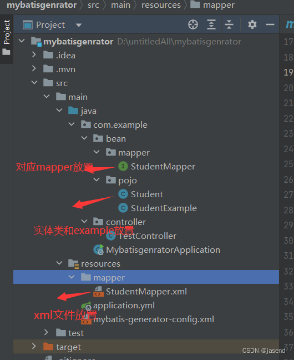
Task: Click the Select Opened File locate icon
Action: click(193, 24)
